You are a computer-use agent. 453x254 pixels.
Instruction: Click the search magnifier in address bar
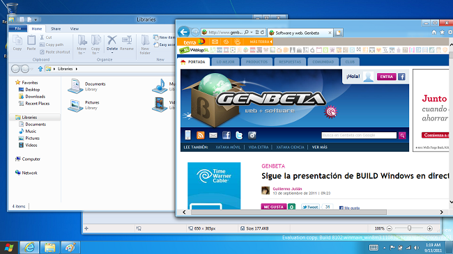(x=246, y=32)
